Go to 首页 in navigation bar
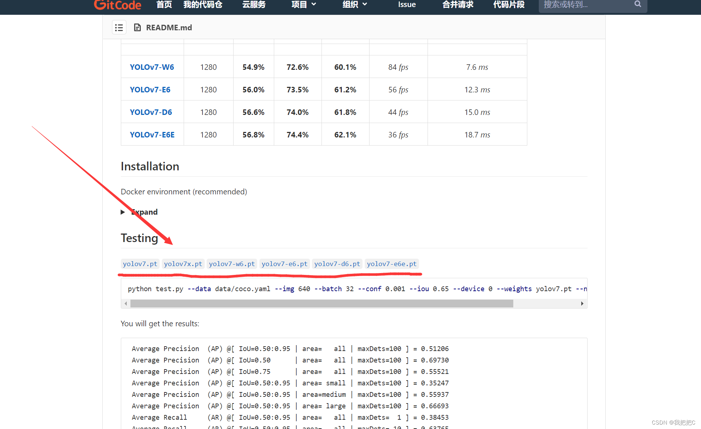This screenshot has width=701, height=429. click(x=164, y=4)
